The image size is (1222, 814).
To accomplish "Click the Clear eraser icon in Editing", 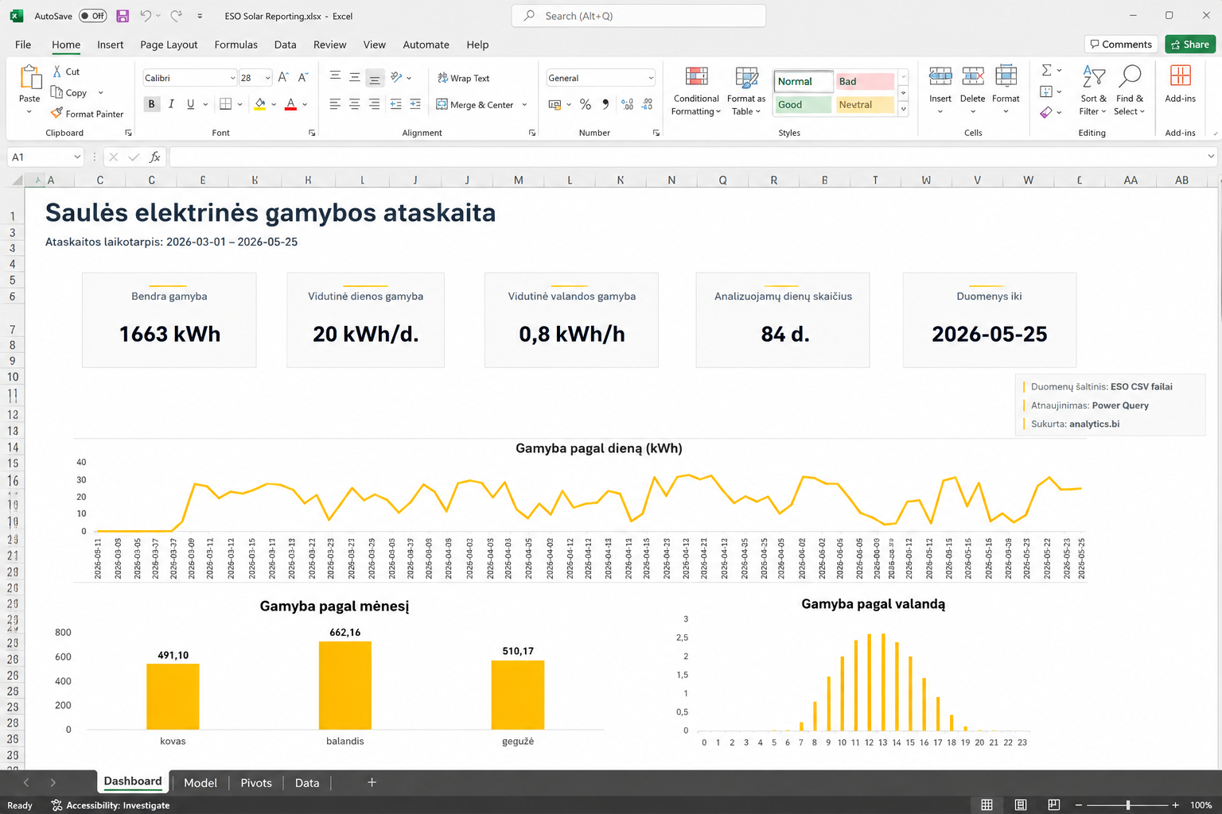I will tap(1046, 112).
